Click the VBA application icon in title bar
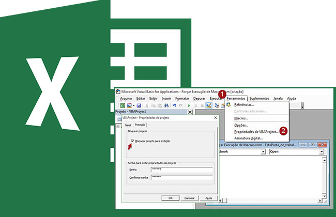 tap(118, 91)
